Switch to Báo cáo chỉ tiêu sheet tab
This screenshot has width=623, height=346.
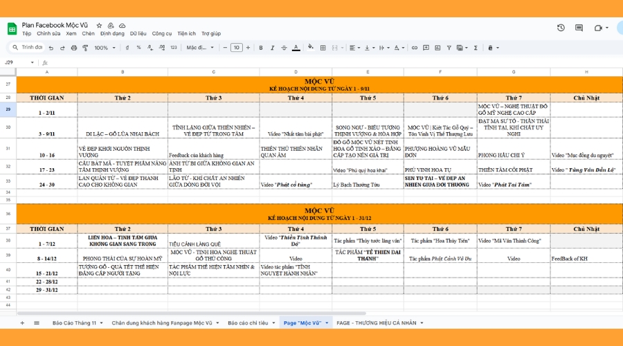(x=247, y=323)
